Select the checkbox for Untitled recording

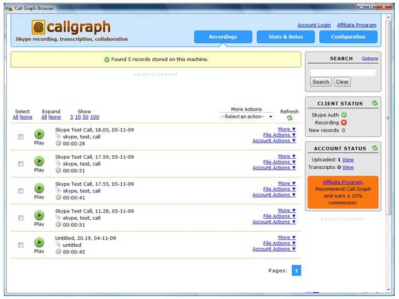click(x=21, y=245)
